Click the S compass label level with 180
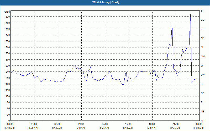The image size is (210, 131). click(x=202, y=84)
